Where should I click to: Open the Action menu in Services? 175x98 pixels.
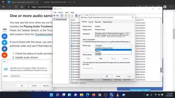(x=61, y=13)
